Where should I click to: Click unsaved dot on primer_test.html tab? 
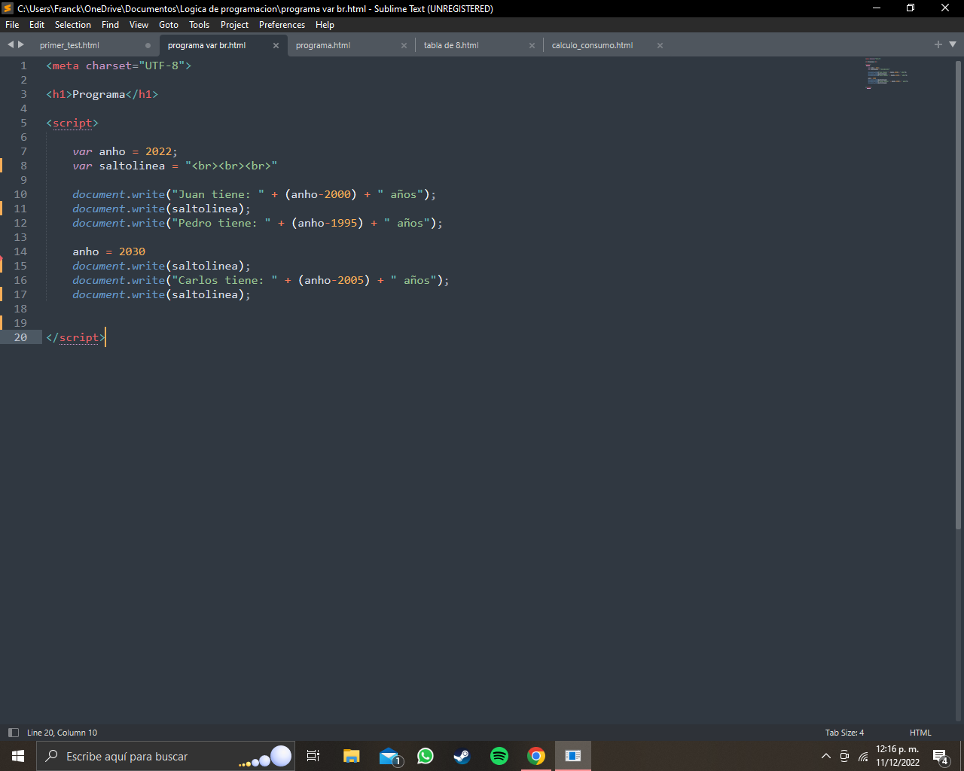coord(148,45)
